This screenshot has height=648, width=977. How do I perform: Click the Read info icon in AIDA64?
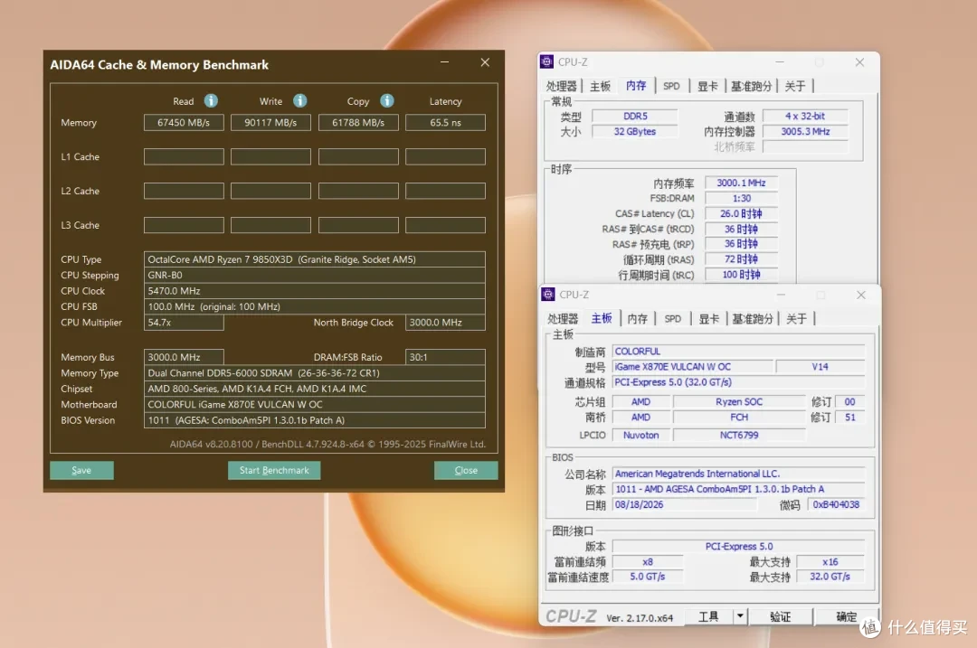211,101
